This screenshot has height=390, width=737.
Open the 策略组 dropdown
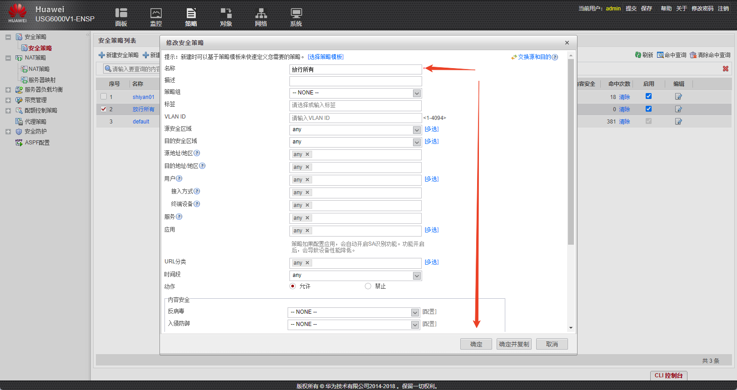(x=417, y=93)
